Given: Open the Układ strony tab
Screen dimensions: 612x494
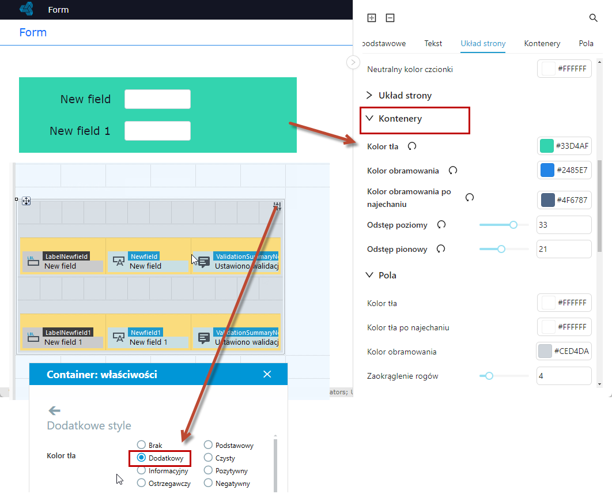Looking at the screenshot, I should pos(483,43).
